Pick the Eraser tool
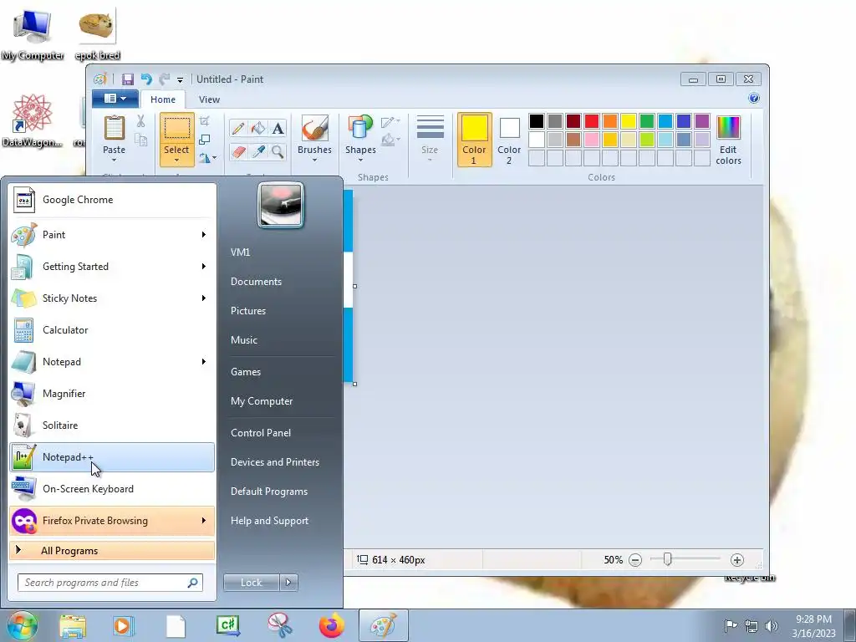 [238, 151]
